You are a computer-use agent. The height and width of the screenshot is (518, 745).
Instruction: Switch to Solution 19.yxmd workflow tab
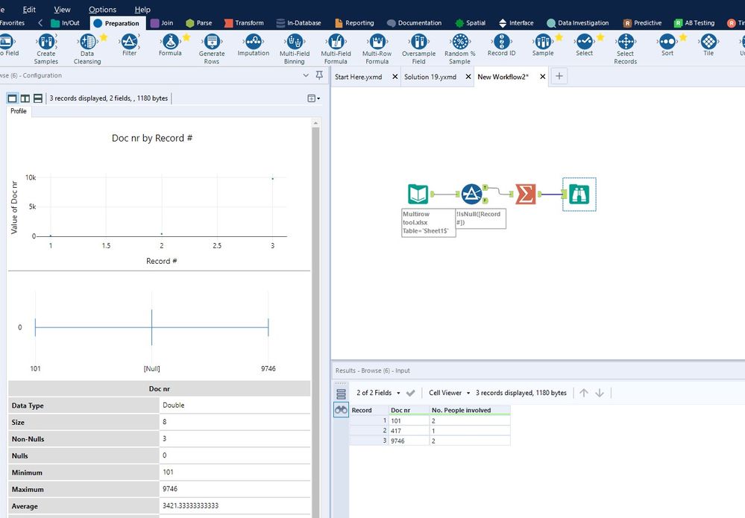click(430, 77)
